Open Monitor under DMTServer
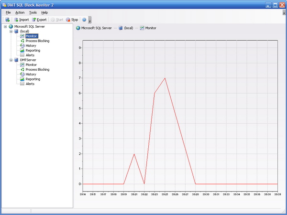The height and width of the screenshot is (215, 287). click(x=31, y=64)
